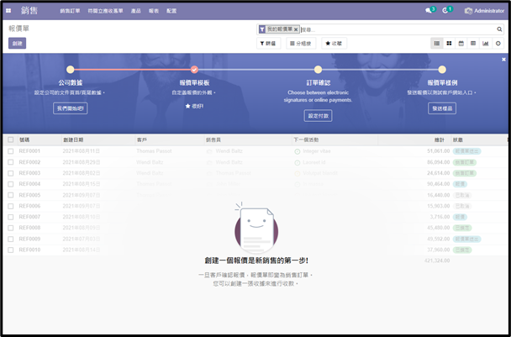Check the box for REF0005
Screen dimensions: 511x337
11,195
